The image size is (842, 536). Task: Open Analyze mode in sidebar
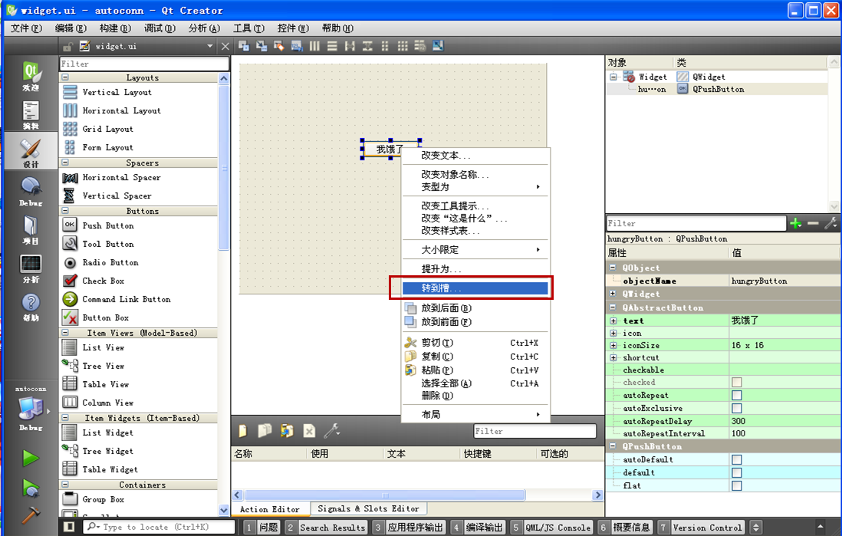click(31, 268)
